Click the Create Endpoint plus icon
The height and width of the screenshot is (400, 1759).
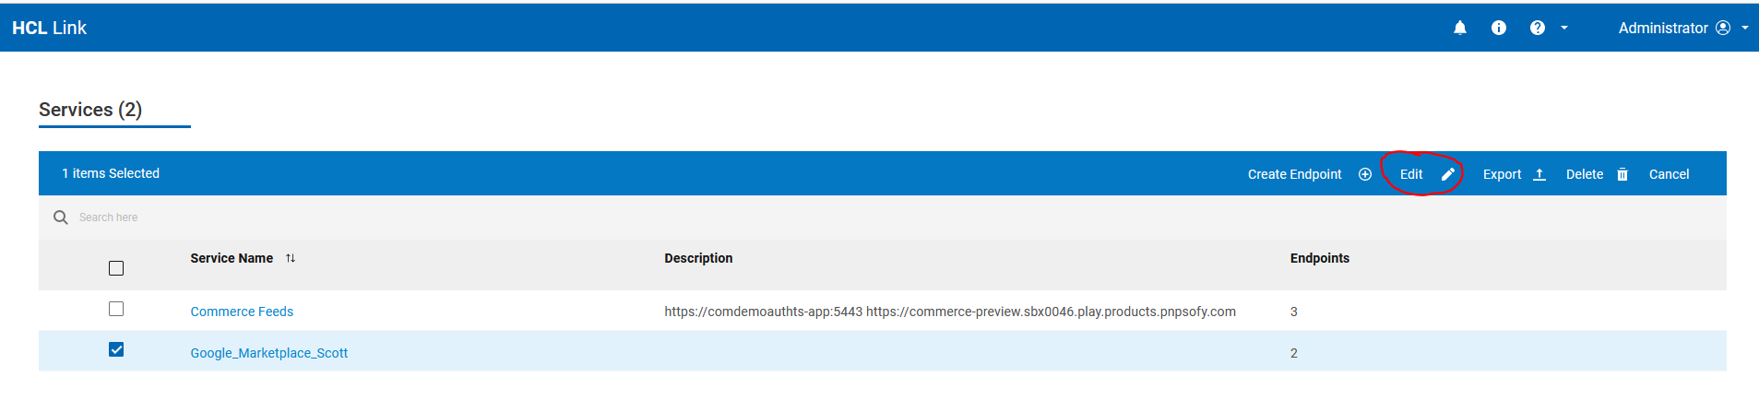pos(1365,174)
